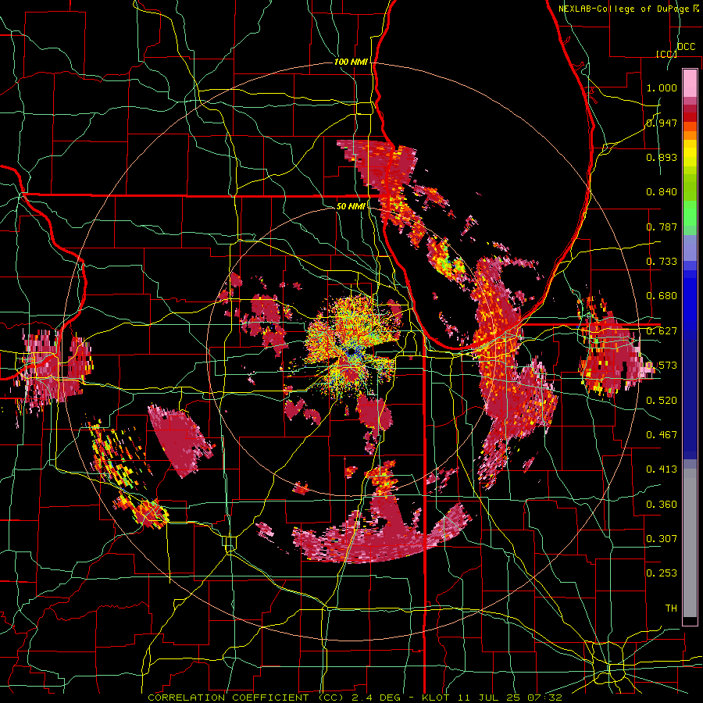Pick the long gray color bar segment
703x703 pixels.
[x=690, y=543]
